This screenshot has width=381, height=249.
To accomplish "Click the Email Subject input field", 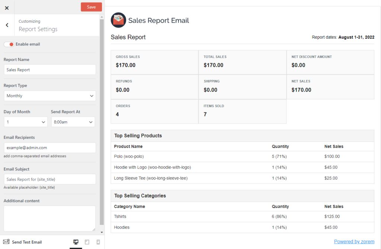I will tap(50, 179).
